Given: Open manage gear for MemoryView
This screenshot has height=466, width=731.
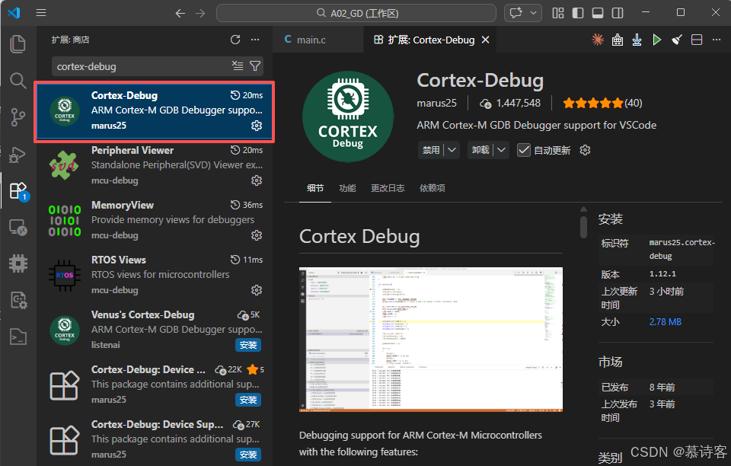Looking at the screenshot, I should (x=257, y=235).
